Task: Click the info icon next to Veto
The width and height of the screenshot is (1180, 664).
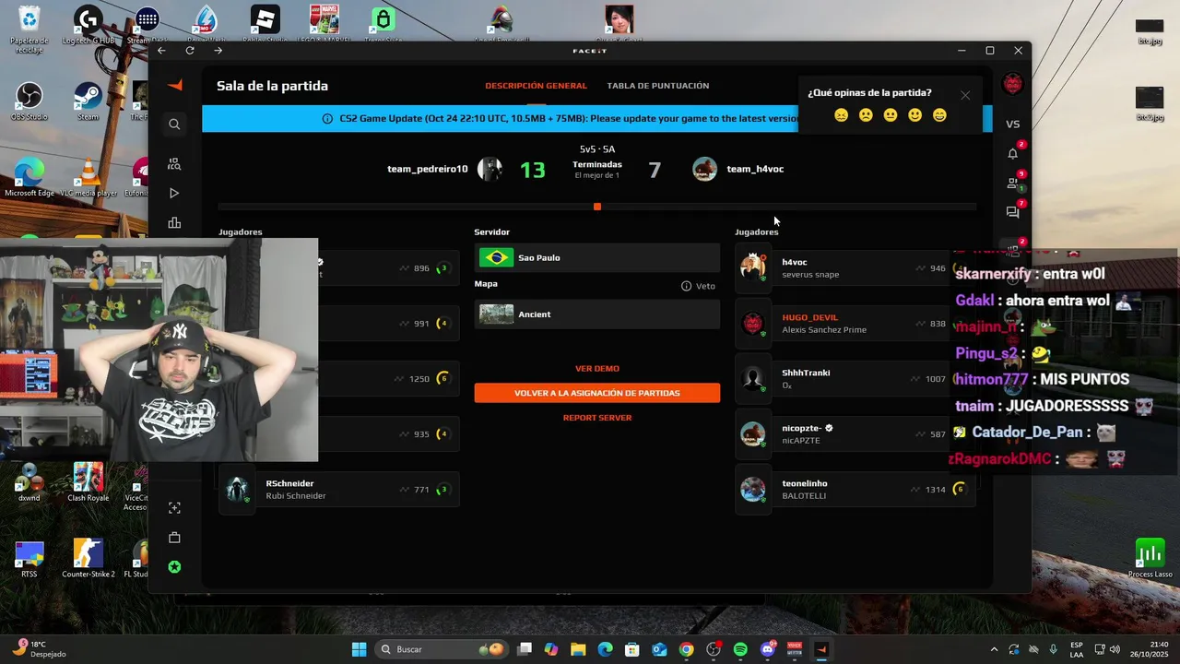Action: click(686, 286)
